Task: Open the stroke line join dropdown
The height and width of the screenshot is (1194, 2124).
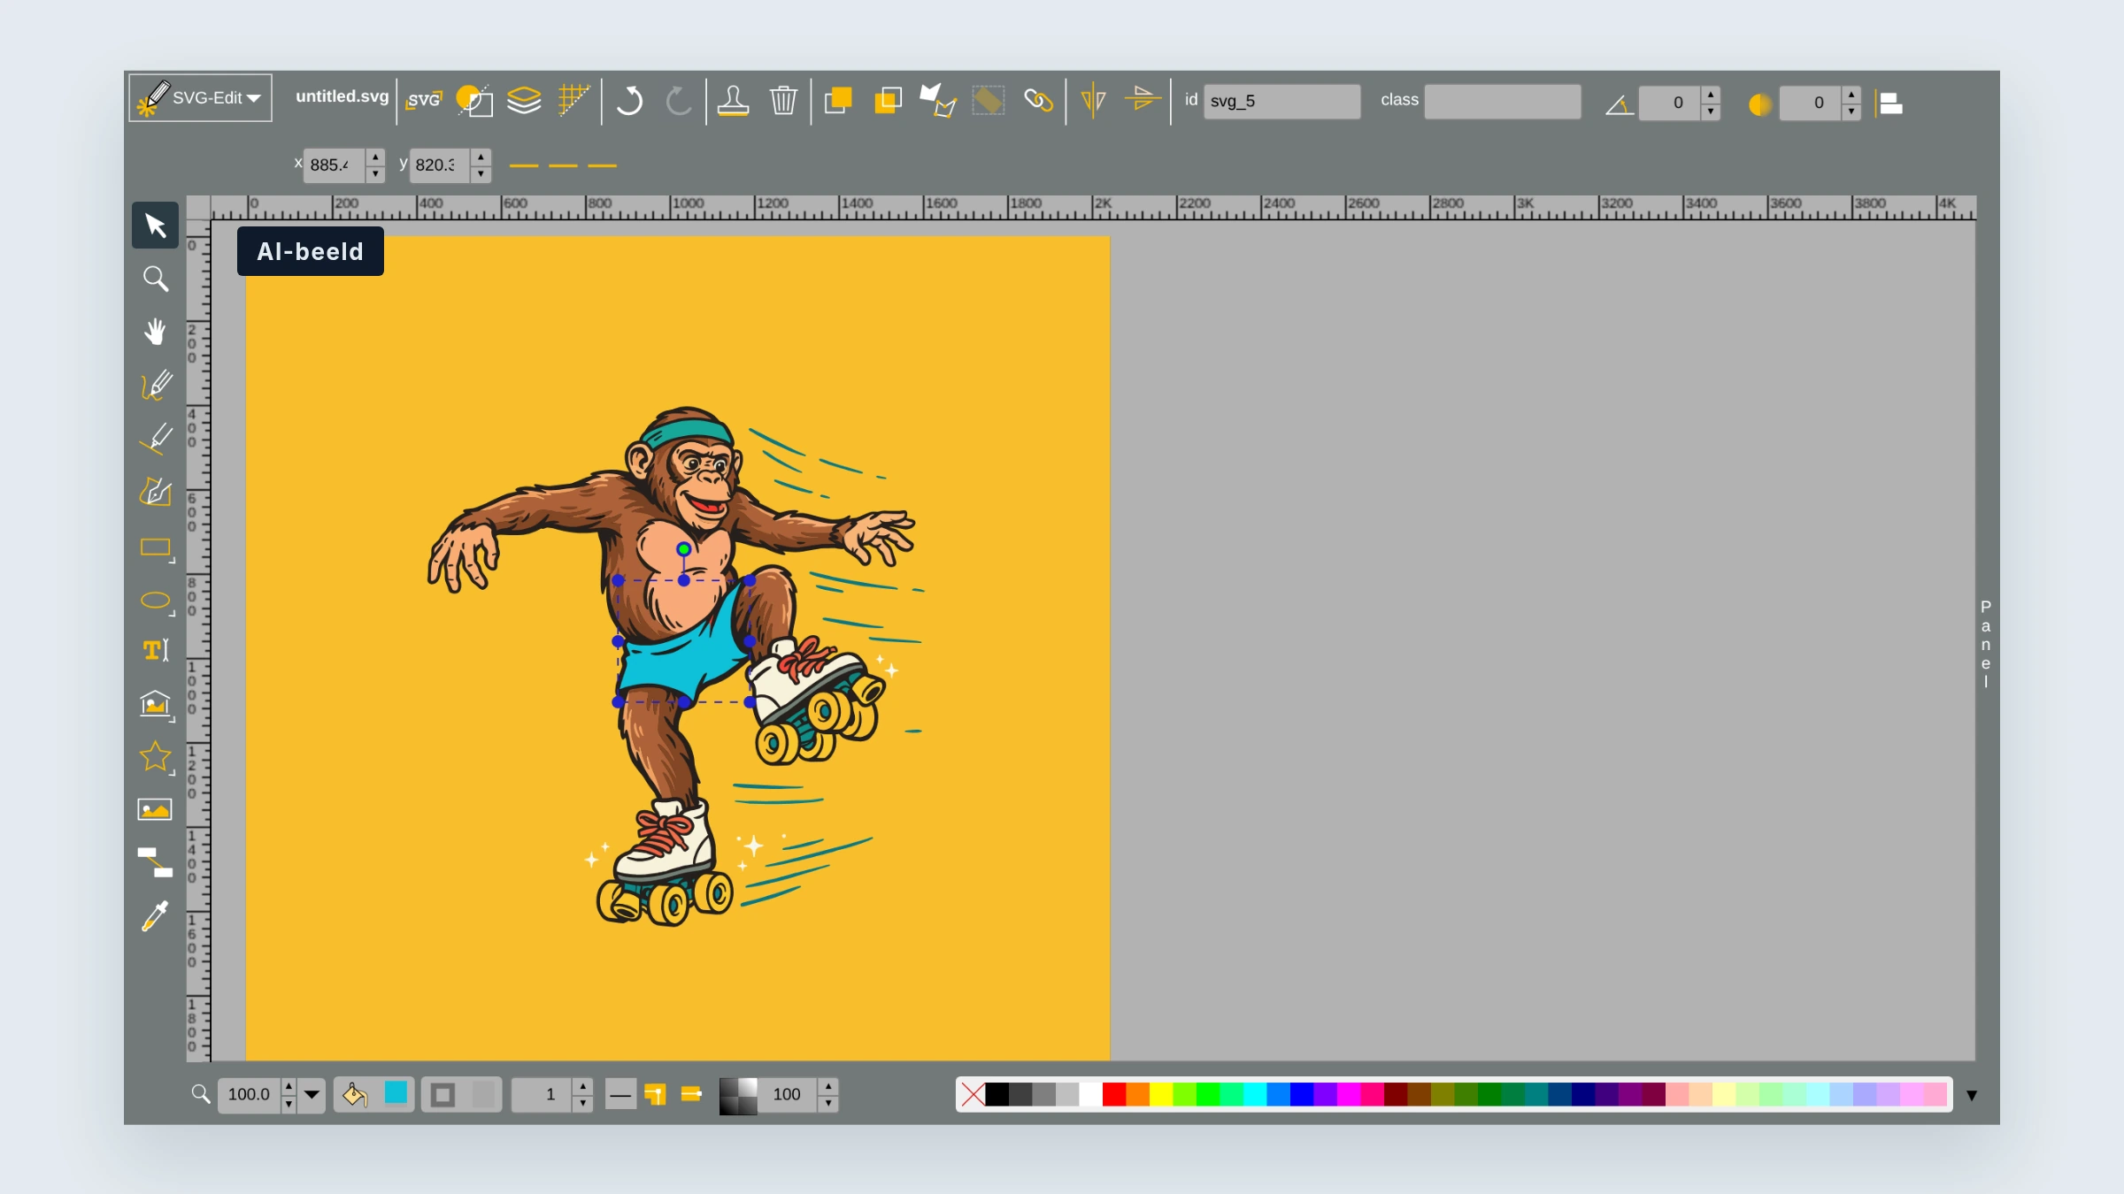Action: (656, 1095)
